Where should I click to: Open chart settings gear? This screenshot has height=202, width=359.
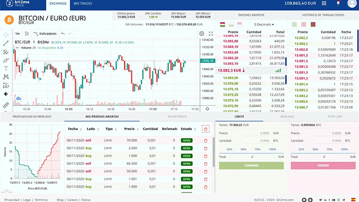click(201, 34)
